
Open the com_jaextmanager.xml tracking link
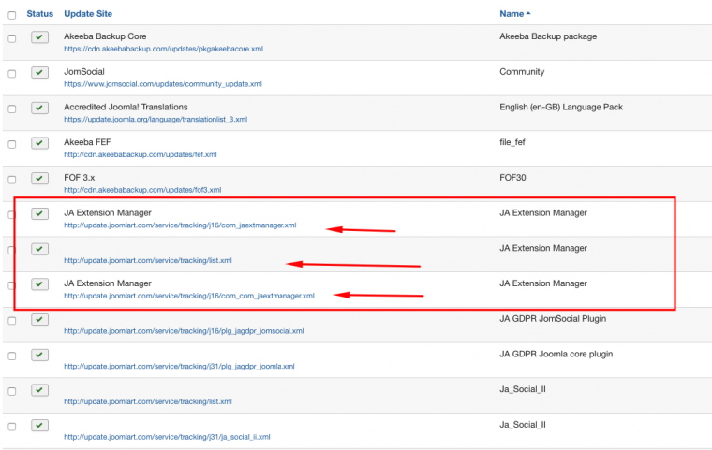(x=180, y=225)
